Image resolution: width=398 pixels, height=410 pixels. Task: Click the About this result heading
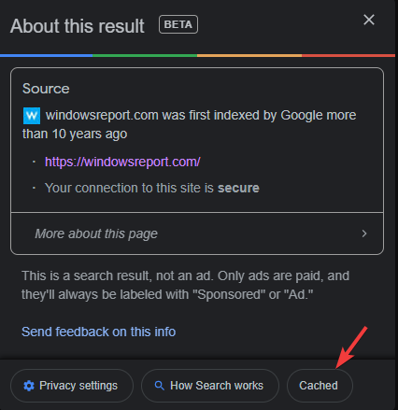point(78,26)
